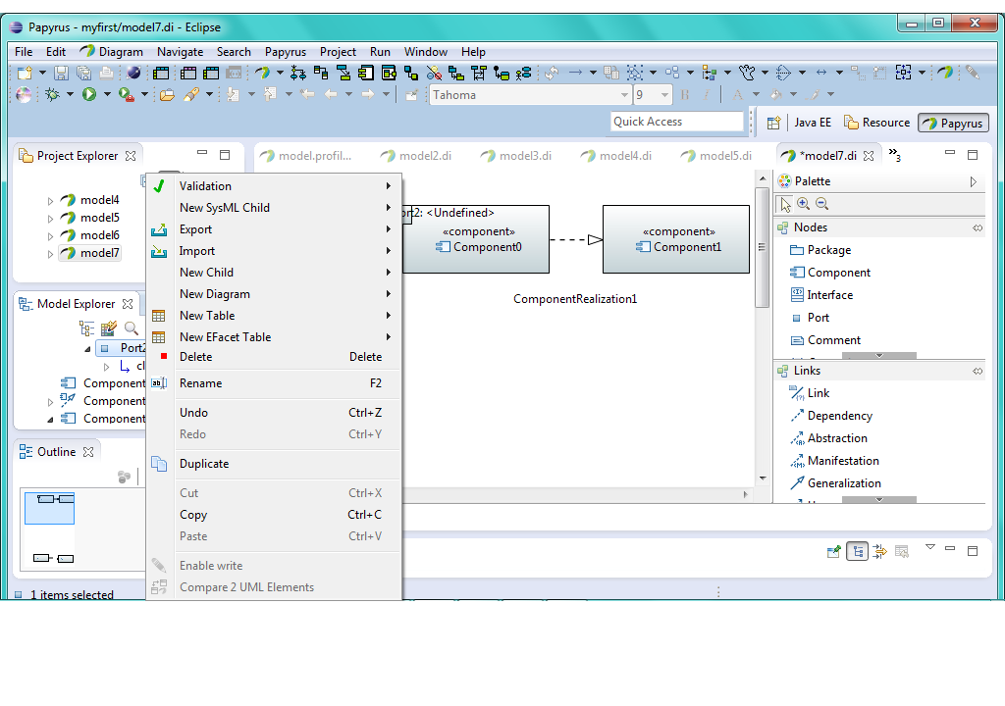Screen dimensions: 1005x706
Task: Open the Navigate menu
Action: (181, 52)
